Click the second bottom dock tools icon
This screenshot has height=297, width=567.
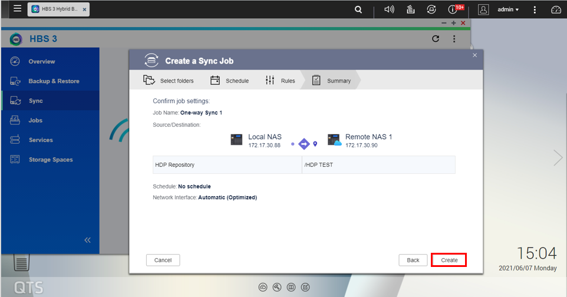(277, 287)
